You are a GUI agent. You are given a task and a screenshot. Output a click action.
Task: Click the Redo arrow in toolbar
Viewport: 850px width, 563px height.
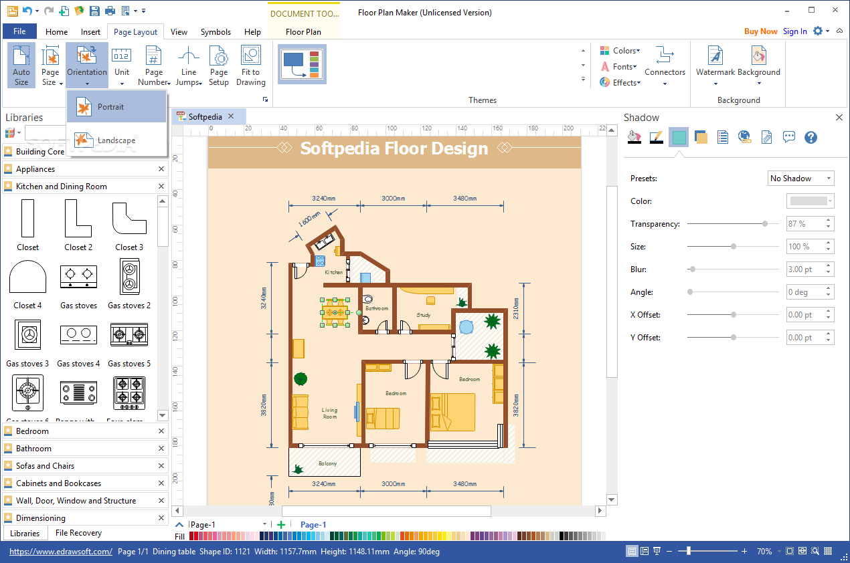(48, 11)
